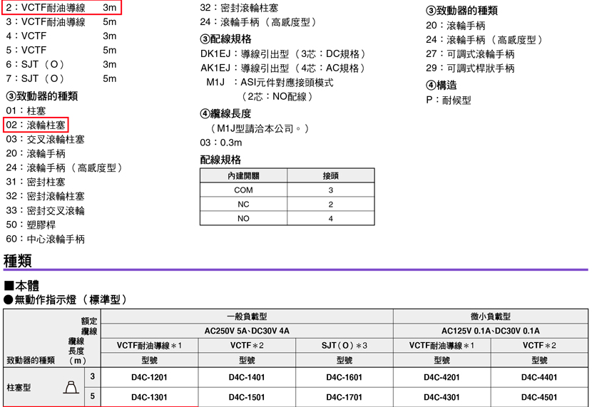Click the plunger actuator icon in 柱塞型 row
Image resolution: width=592 pixels, height=407 pixels.
tap(71, 387)
